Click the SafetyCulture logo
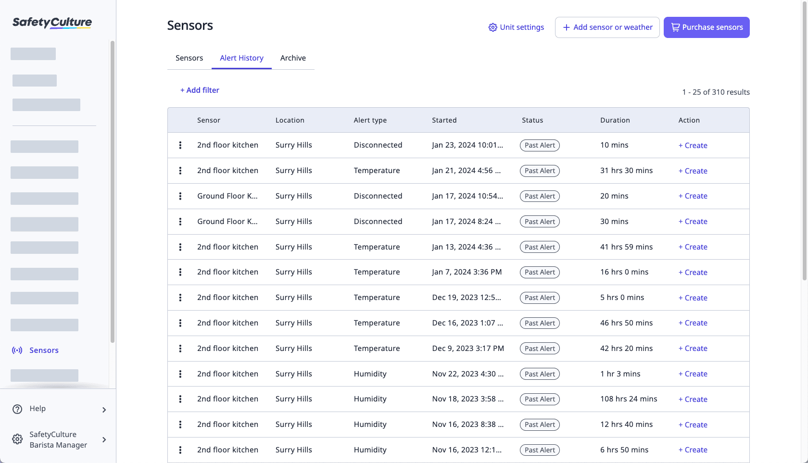Screen dimensions: 808x463 (51, 22)
